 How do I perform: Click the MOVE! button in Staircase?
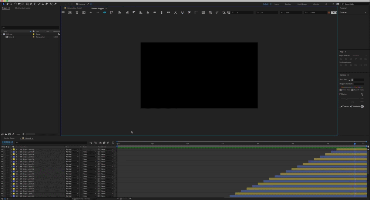point(344,107)
